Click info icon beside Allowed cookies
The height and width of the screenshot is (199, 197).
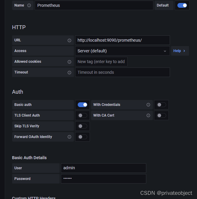click(69, 62)
